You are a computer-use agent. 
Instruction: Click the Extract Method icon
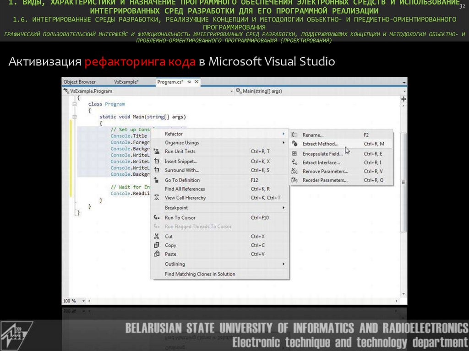294,144
